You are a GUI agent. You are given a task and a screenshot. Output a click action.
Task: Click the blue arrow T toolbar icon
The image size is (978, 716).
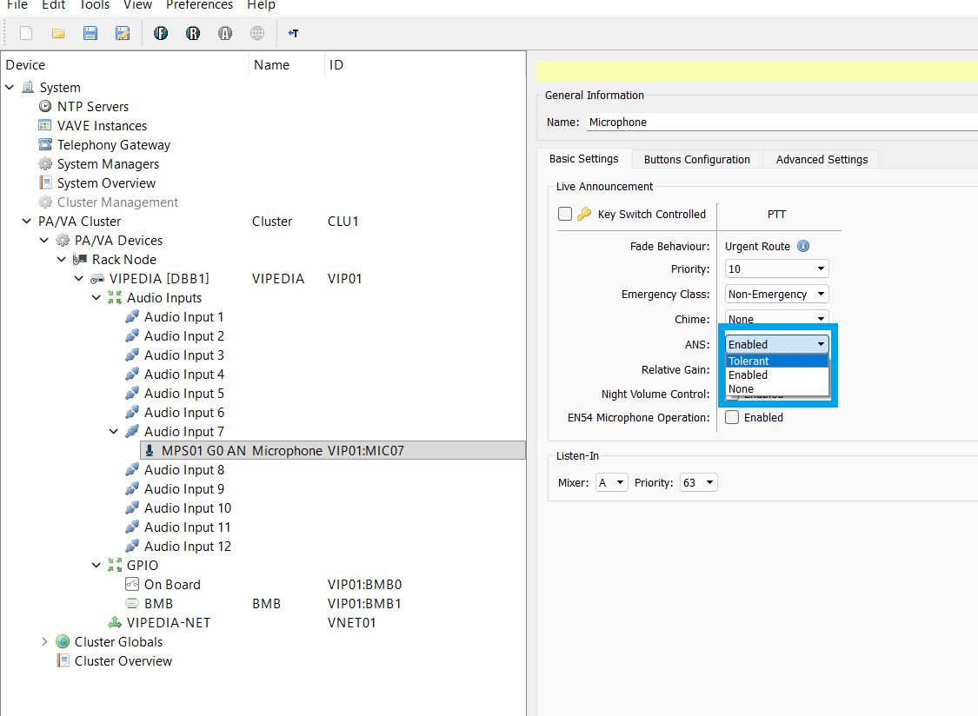pos(293,33)
